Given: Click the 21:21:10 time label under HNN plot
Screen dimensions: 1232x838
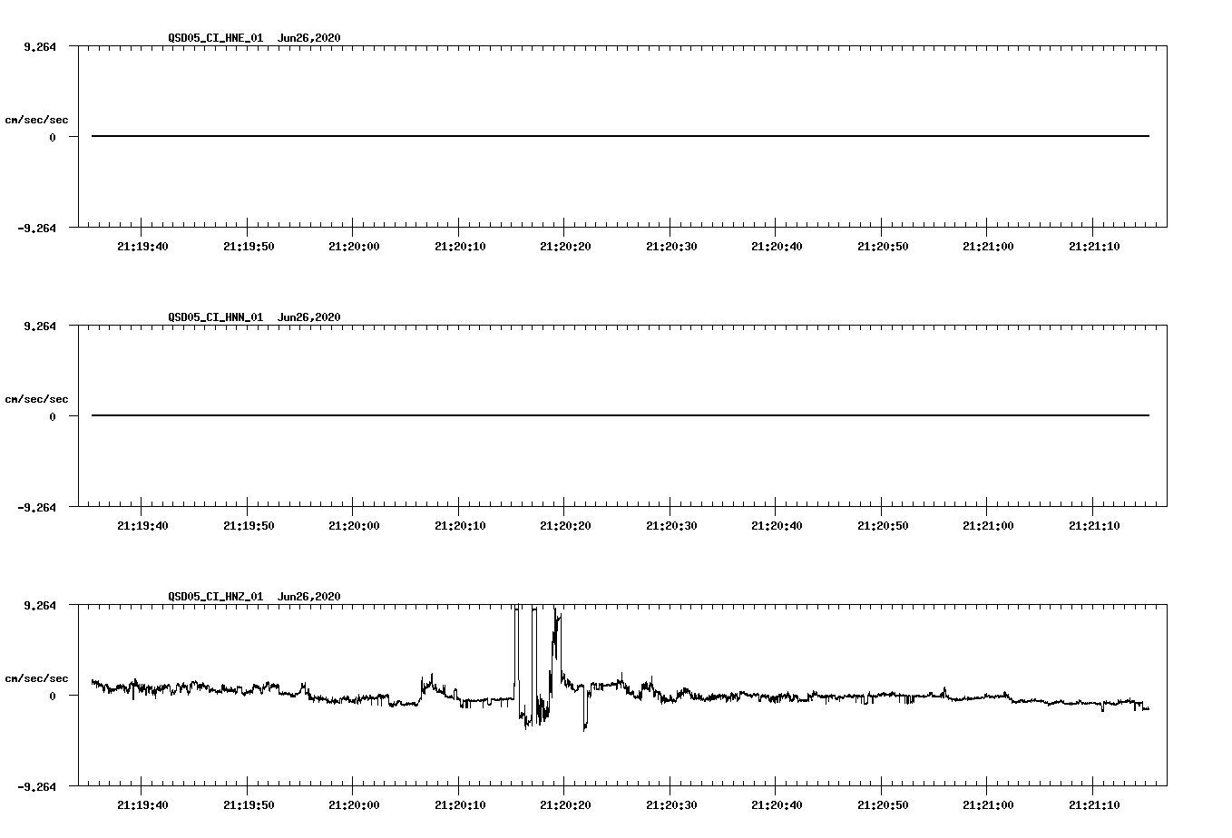Looking at the screenshot, I should [1094, 526].
